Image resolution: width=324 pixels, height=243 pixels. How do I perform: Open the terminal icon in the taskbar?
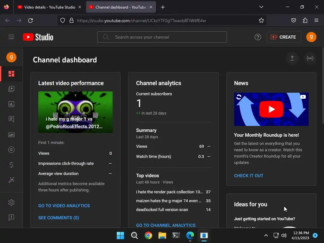(x=176, y=235)
